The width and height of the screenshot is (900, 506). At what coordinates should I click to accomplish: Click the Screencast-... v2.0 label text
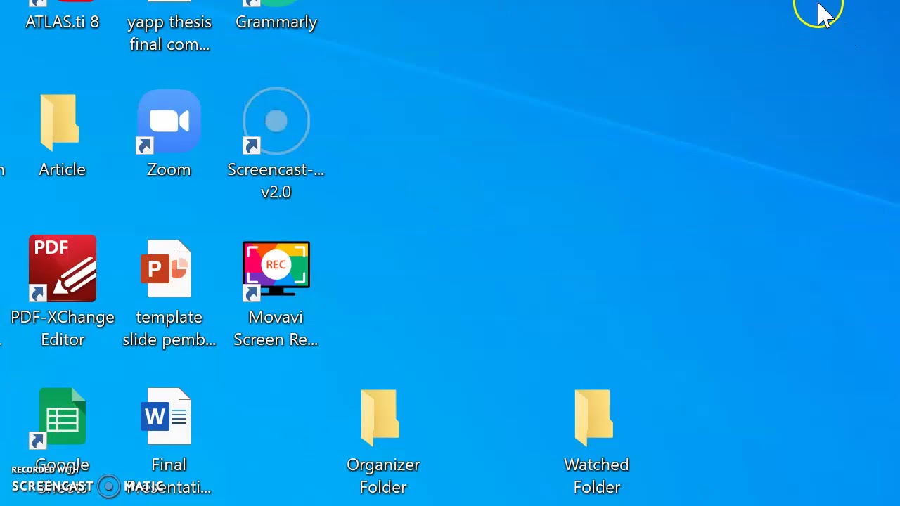tap(276, 181)
